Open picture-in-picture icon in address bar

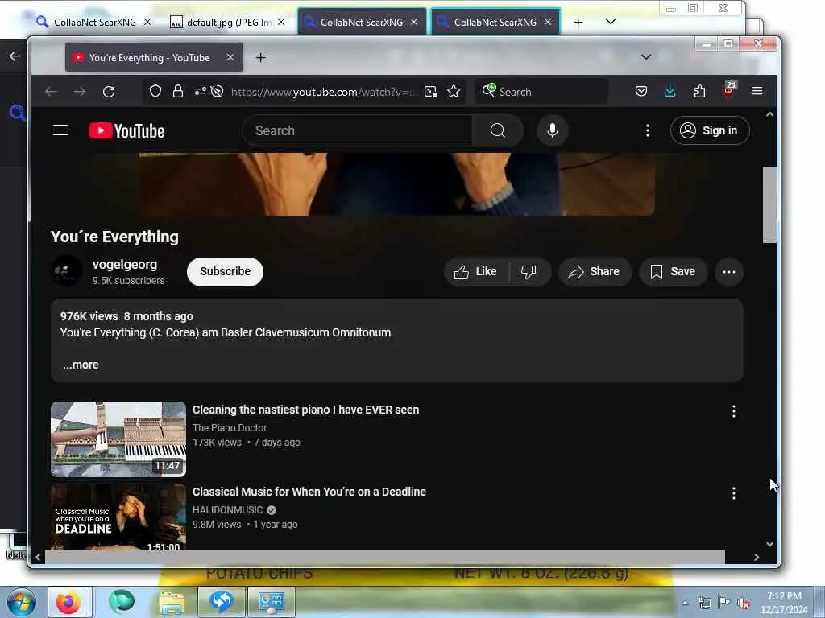431,92
